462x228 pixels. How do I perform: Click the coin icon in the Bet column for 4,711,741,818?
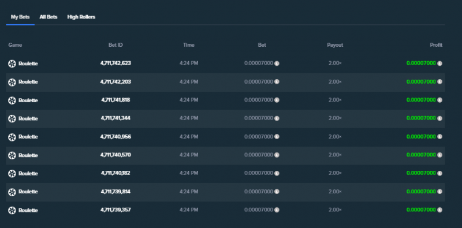[x=277, y=100]
